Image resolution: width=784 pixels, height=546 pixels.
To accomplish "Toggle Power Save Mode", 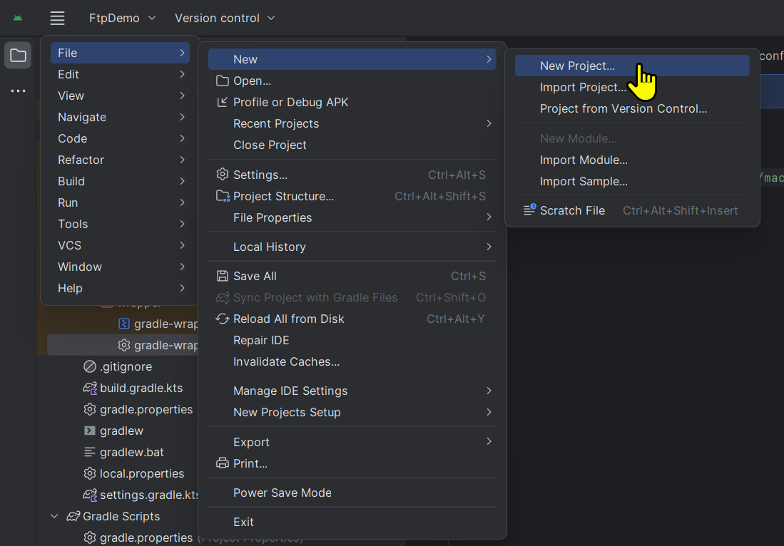I will (352, 493).
